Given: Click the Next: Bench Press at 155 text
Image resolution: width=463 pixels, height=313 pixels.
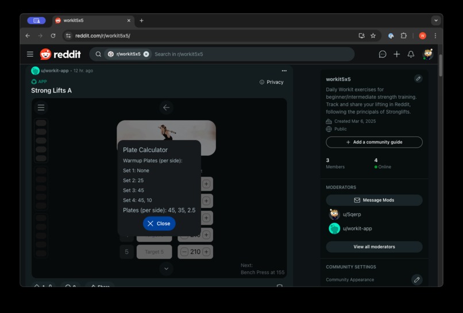Looking at the screenshot, I should pyautogui.click(x=263, y=269).
